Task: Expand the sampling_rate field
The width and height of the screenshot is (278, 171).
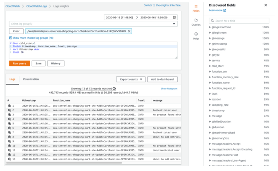Action: (x=210, y=105)
